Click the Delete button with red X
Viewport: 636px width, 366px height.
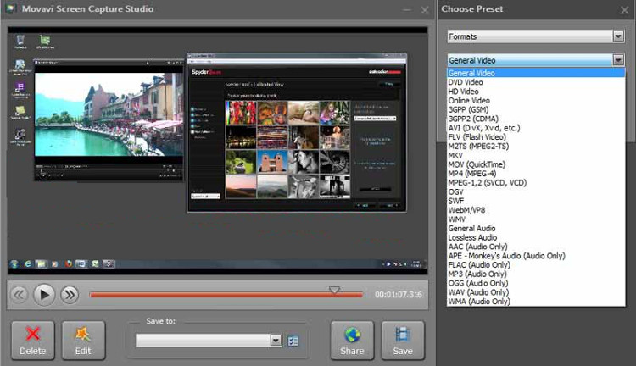coord(32,341)
